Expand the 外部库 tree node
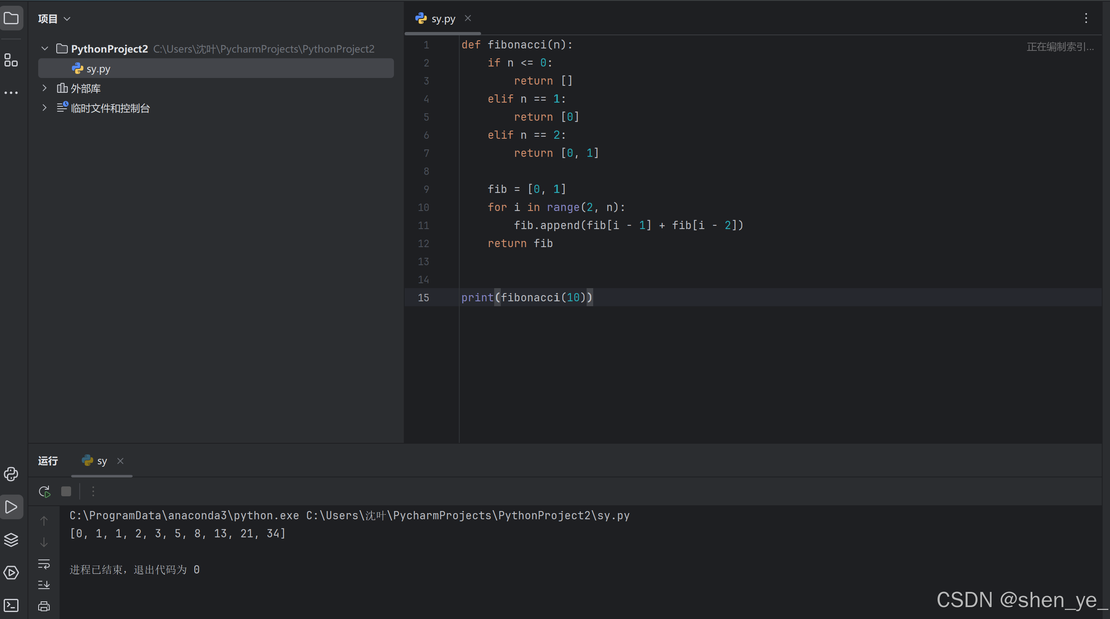 coord(44,88)
